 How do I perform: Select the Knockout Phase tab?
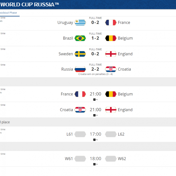point(9,13)
